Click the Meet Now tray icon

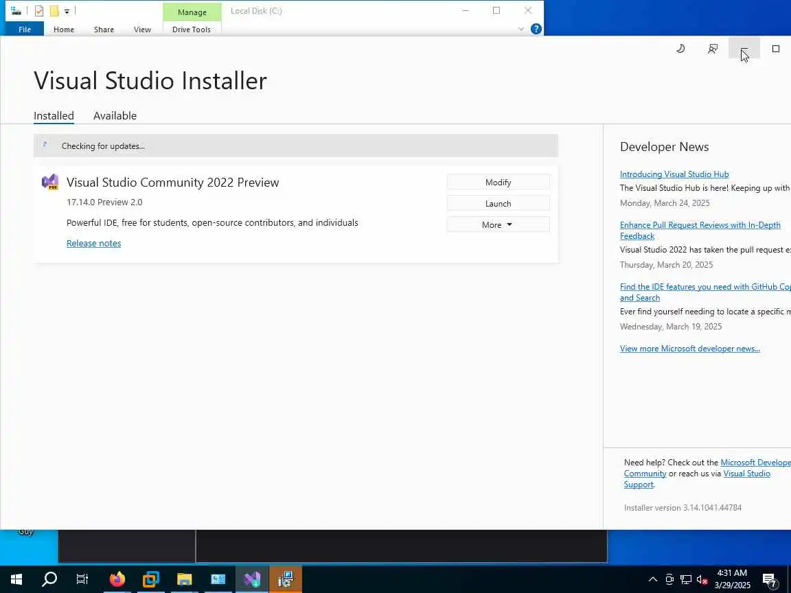pos(669,579)
